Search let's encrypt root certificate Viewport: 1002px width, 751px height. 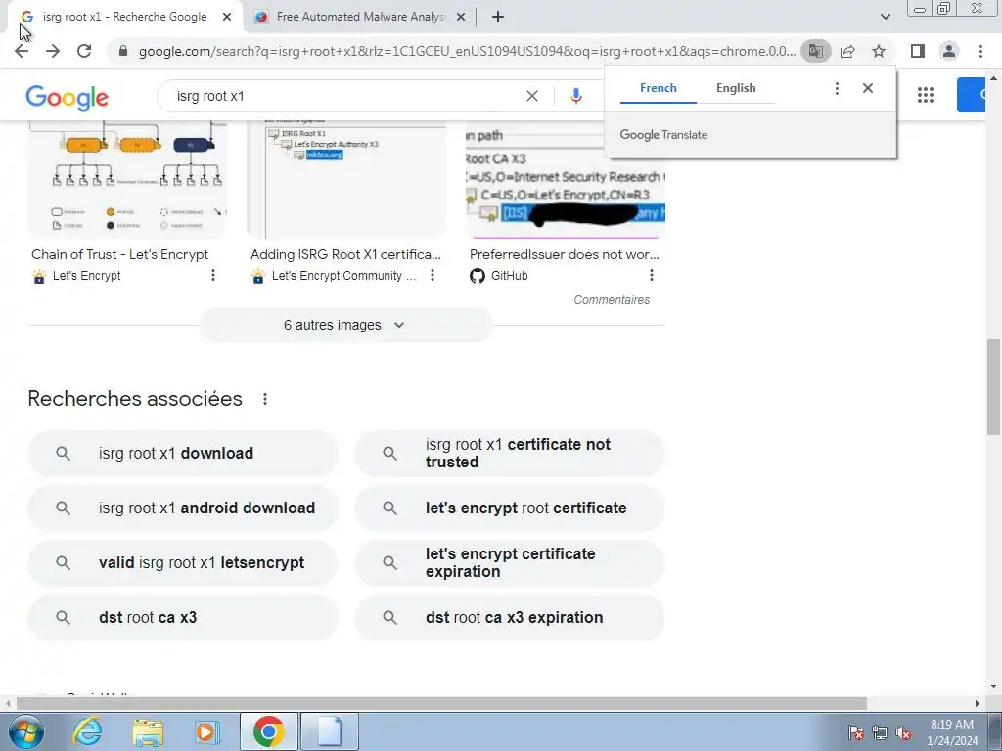click(x=509, y=508)
